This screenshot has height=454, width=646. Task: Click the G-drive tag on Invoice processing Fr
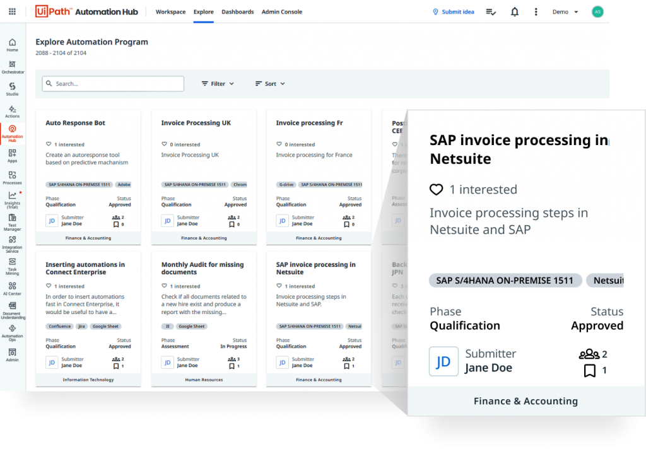pyautogui.click(x=286, y=185)
